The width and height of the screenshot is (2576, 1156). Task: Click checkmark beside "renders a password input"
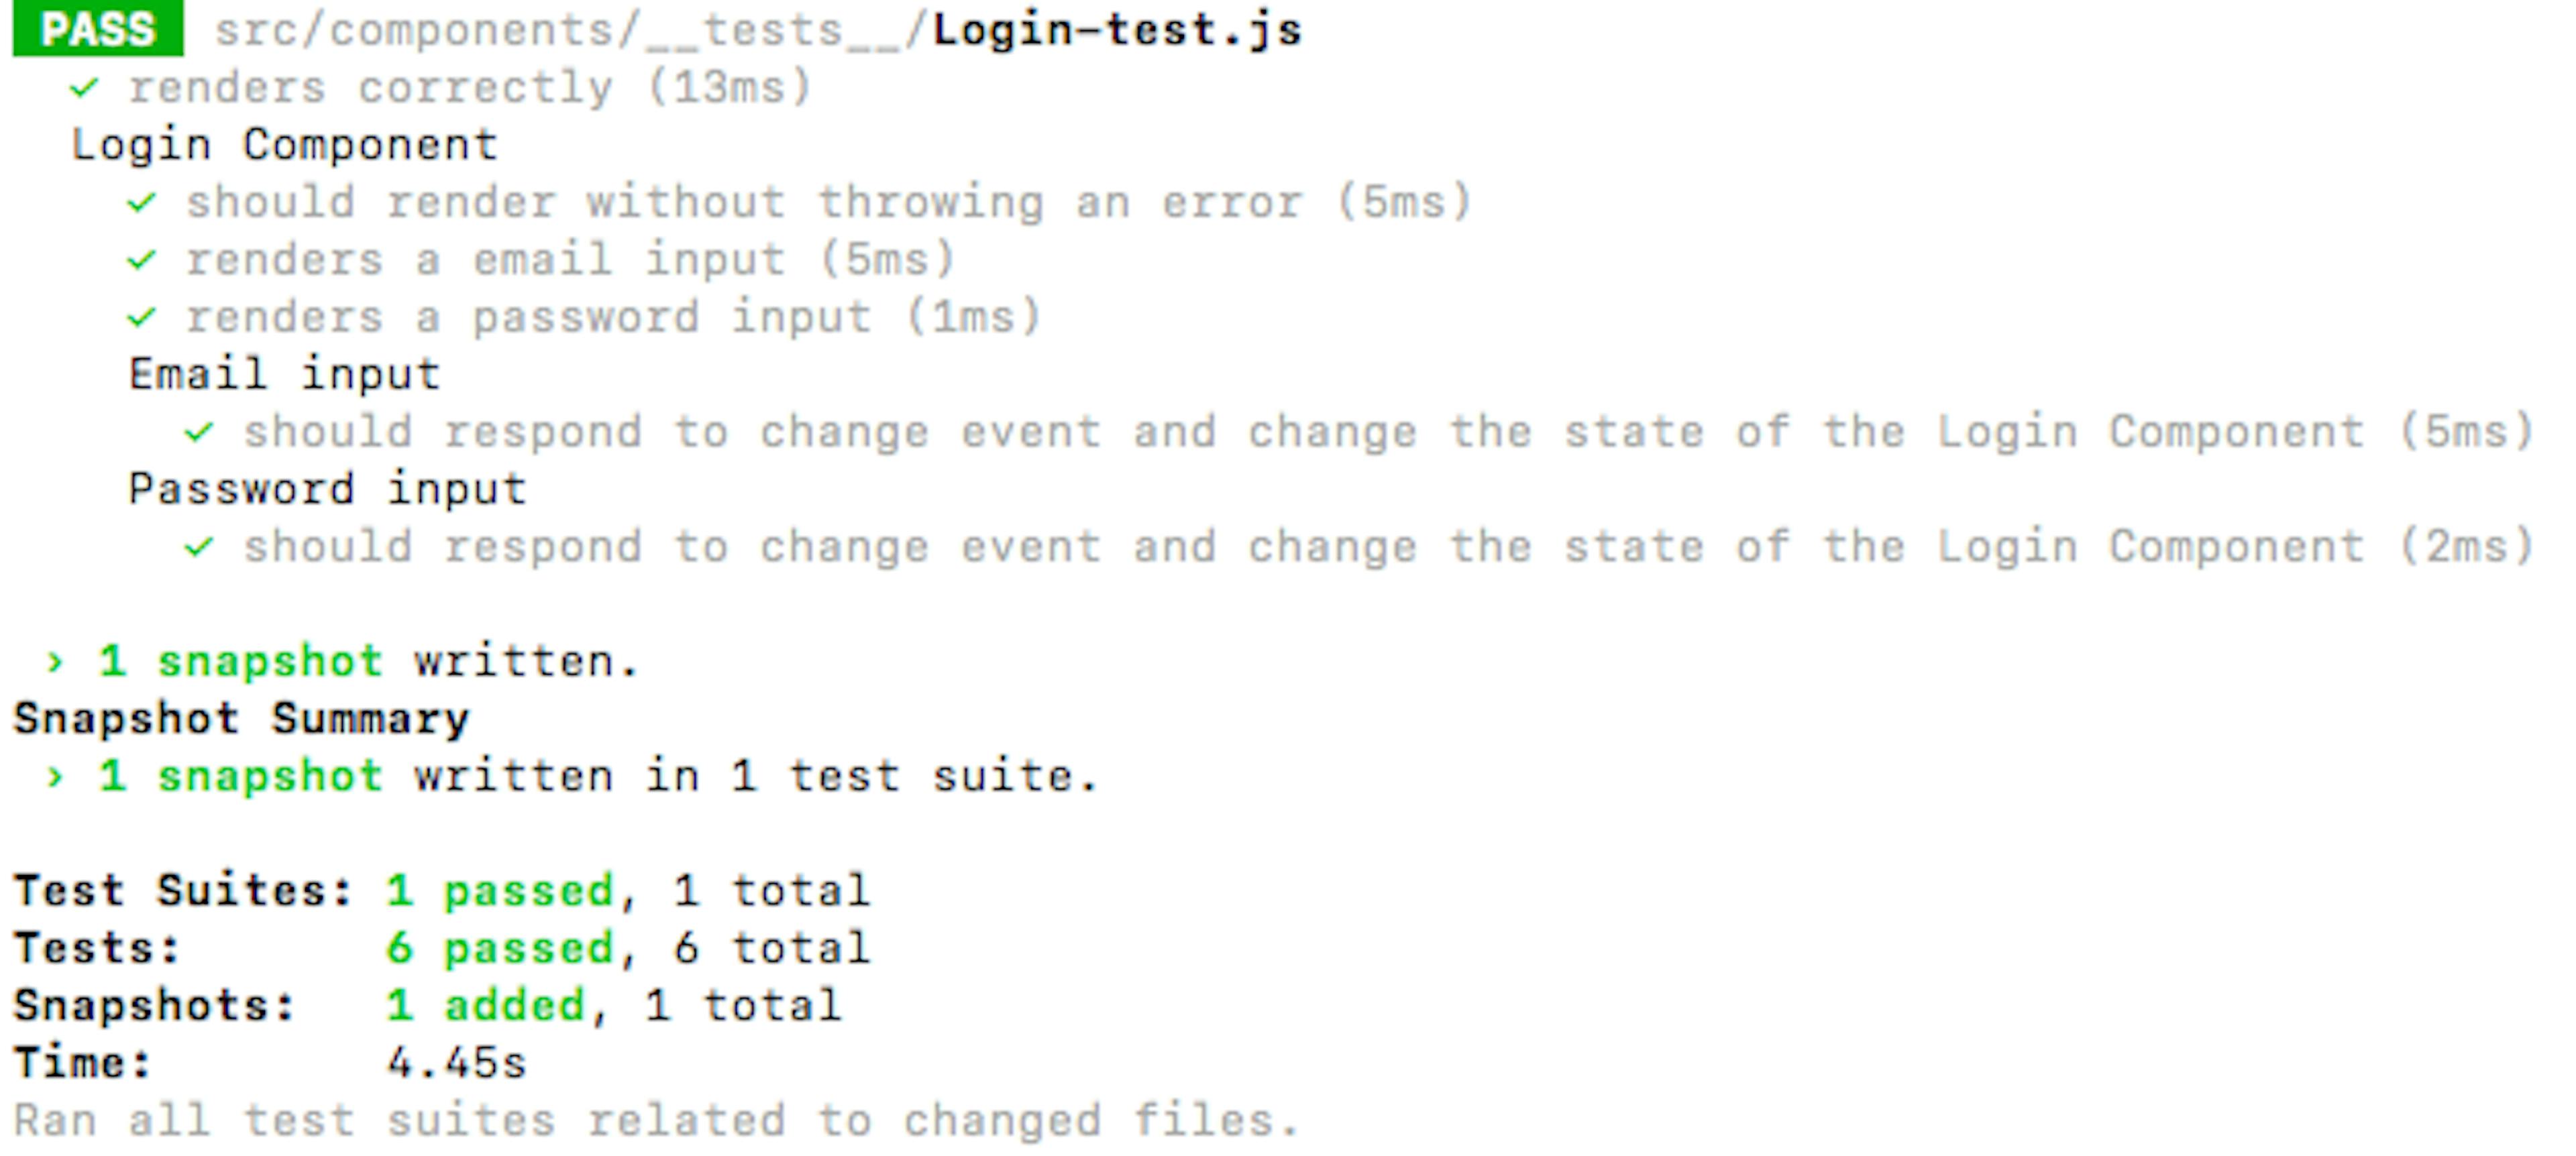tap(141, 318)
